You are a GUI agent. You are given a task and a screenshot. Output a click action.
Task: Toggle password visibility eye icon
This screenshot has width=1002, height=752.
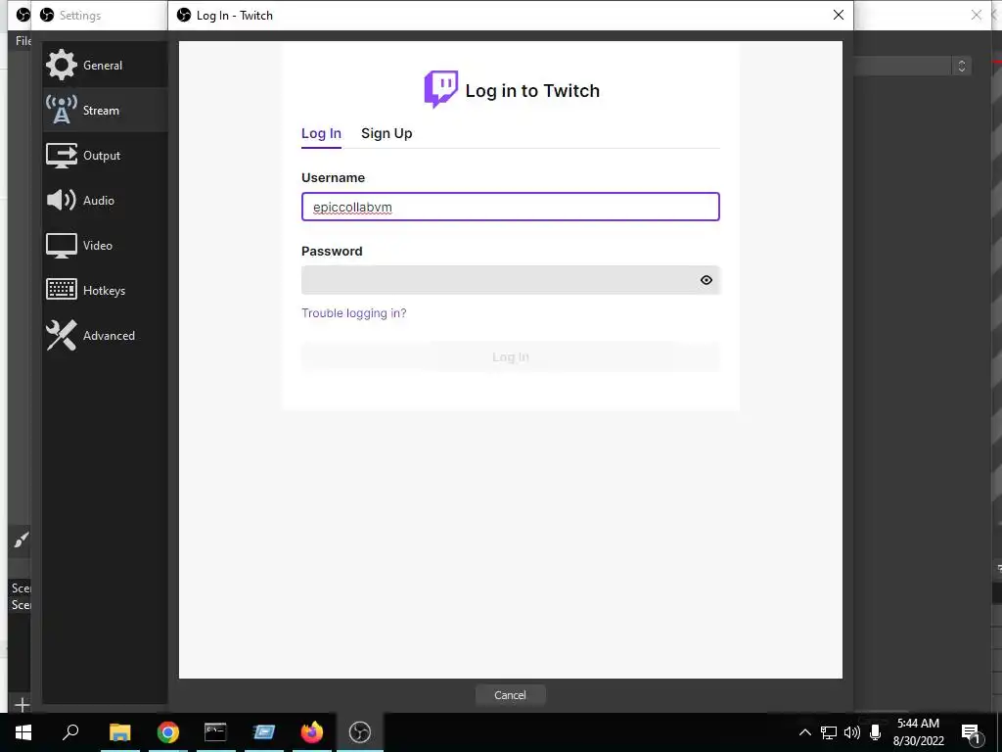(x=706, y=280)
